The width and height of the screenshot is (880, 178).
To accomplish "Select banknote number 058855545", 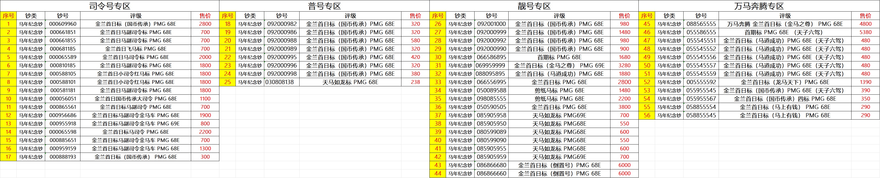I will pyautogui.click(x=701, y=115).
